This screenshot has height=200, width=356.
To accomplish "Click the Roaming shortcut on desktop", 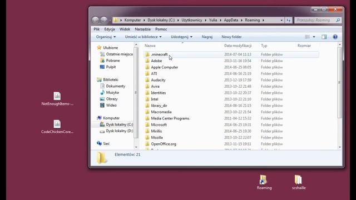I will click(264, 182).
